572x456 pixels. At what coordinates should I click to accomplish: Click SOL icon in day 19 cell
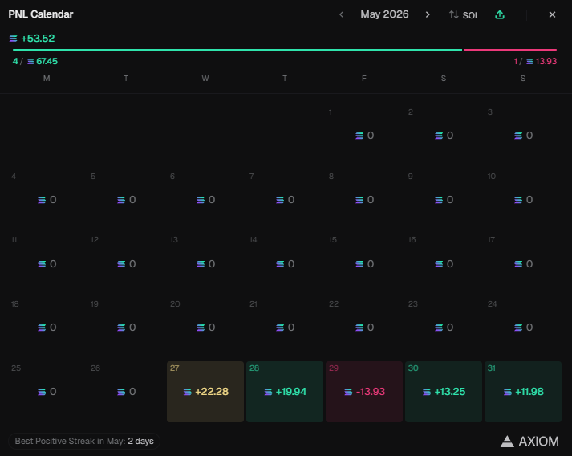tap(121, 328)
